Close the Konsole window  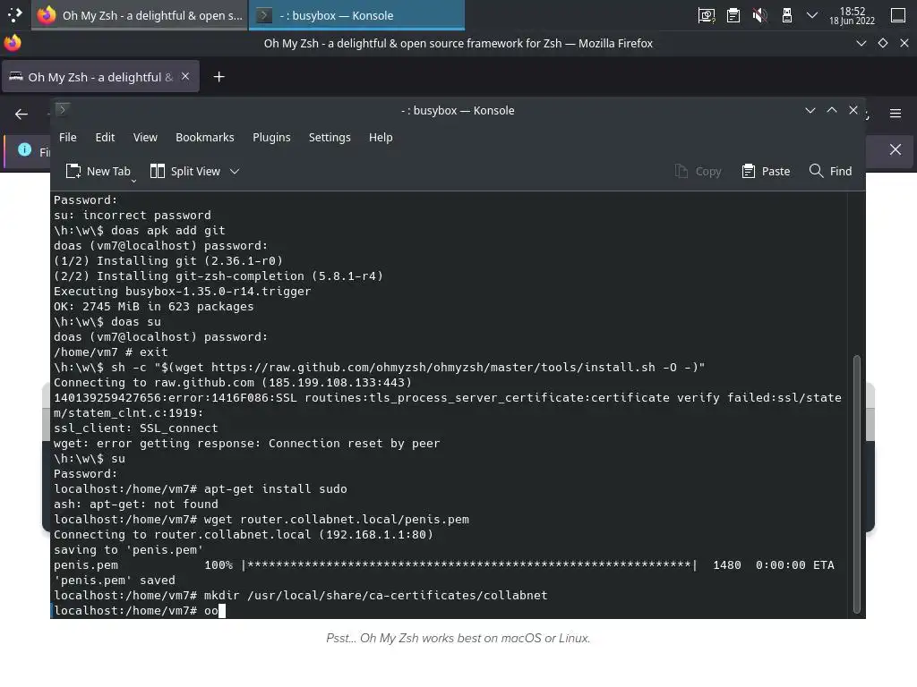click(x=853, y=110)
